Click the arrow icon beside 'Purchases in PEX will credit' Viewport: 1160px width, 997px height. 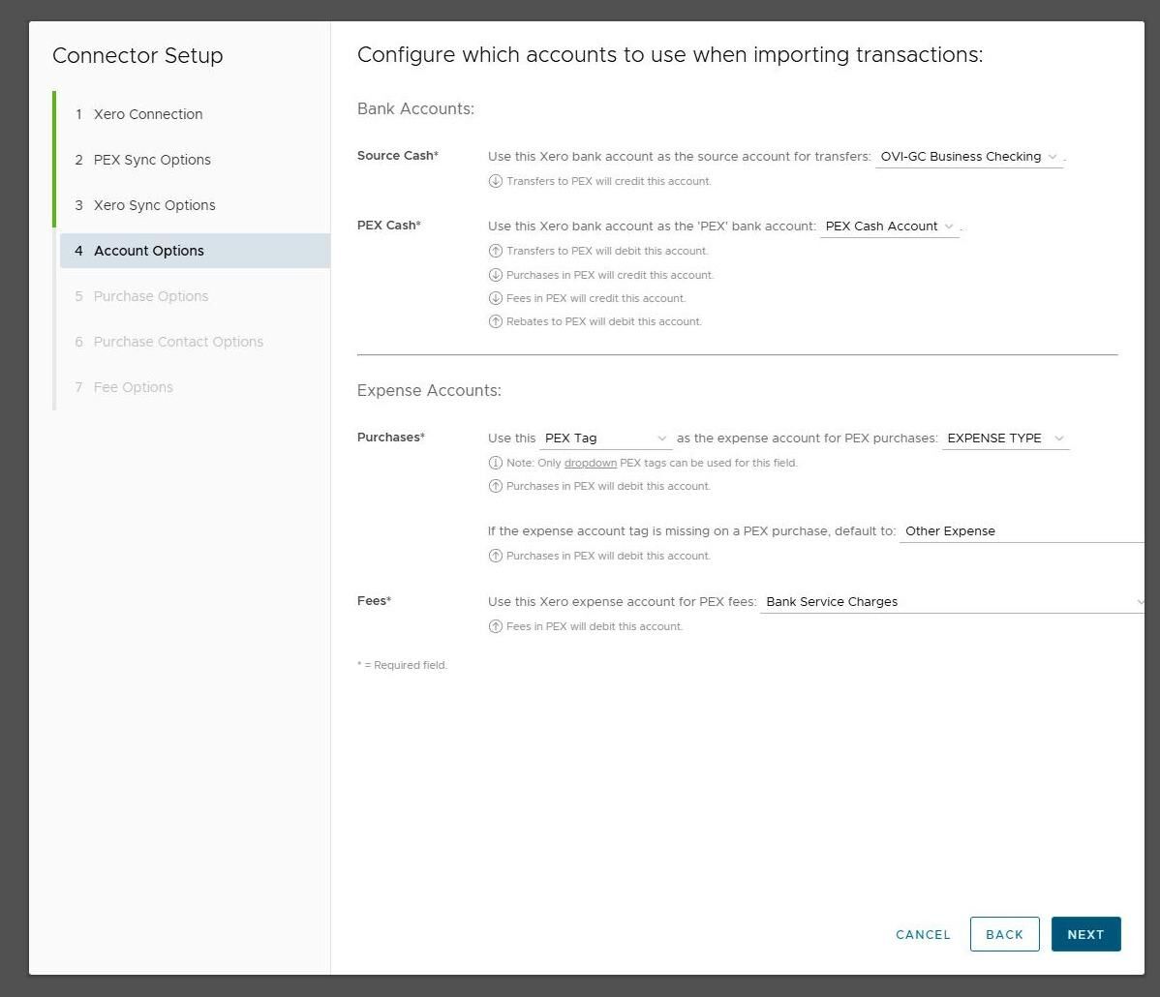pos(495,275)
